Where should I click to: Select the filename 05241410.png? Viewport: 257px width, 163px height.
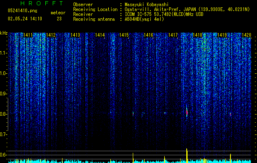[x=22, y=11]
